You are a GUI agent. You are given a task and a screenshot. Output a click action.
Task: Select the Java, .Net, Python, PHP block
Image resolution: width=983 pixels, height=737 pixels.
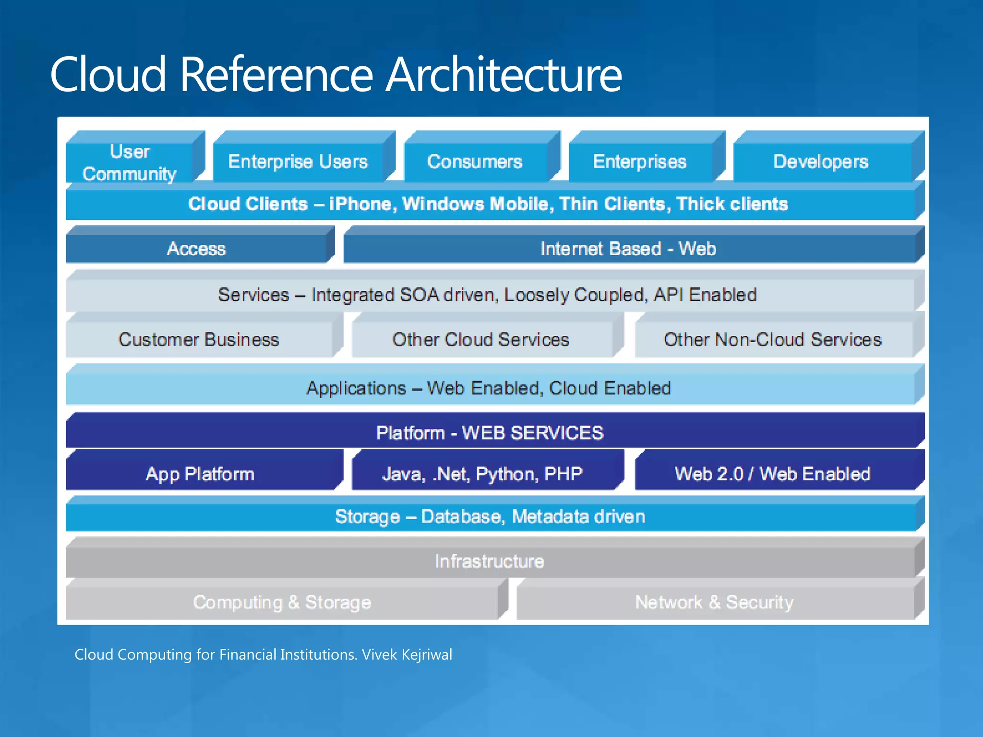(x=482, y=474)
